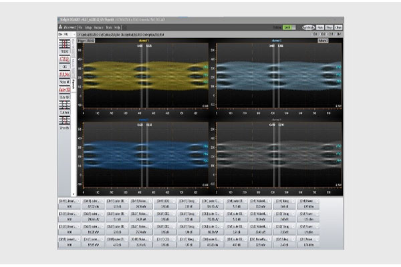Screen dimensions: 401x267
Task: Click the left vertical marker in channel 2 eye
Action: [273, 77]
